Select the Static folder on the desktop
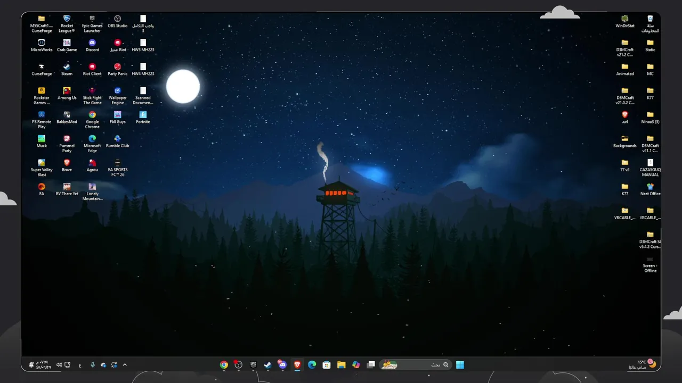 click(x=650, y=46)
